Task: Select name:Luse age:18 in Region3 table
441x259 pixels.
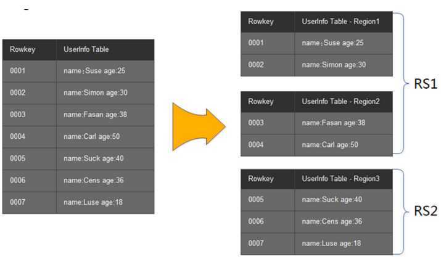Action: (331, 244)
